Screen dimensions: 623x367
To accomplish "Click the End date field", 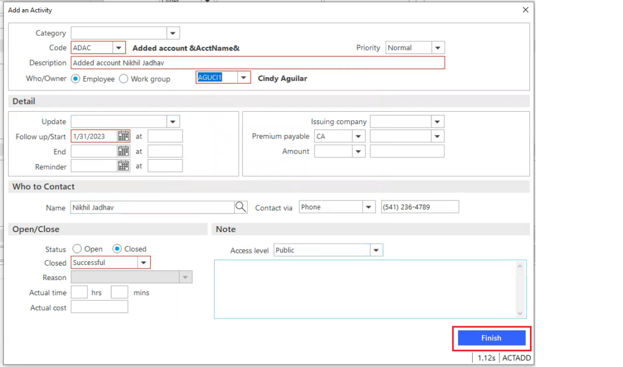I will click(94, 151).
